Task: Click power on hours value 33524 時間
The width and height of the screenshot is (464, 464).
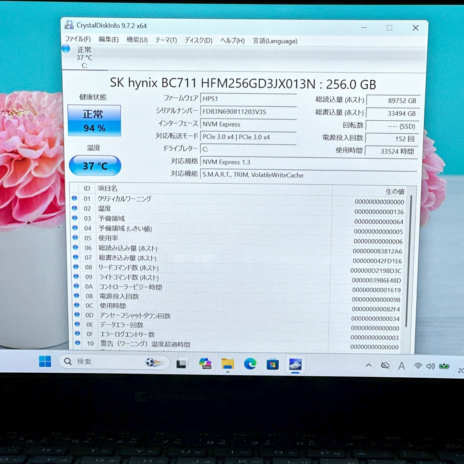Action: pos(391,151)
